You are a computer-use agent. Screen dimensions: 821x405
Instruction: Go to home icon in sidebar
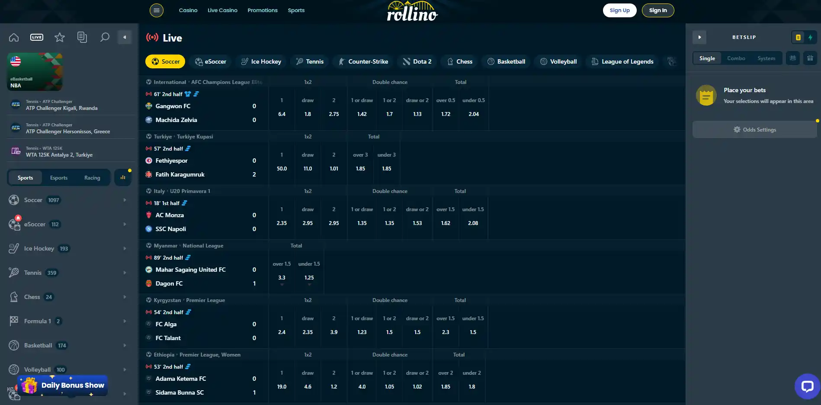[14, 37]
